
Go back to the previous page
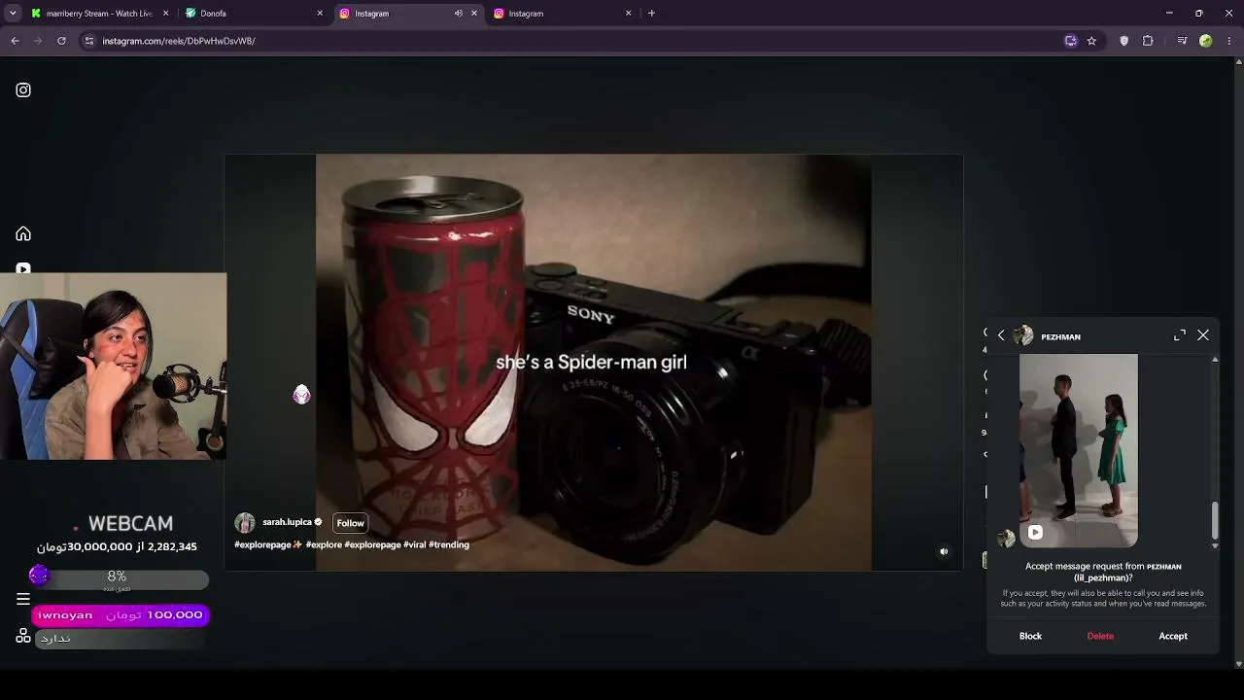pos(15,41)
